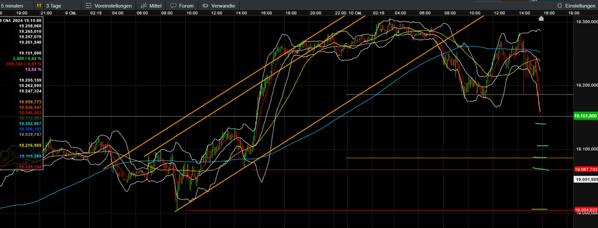
Task: Click the gray 19.039,757 indicator value
Action: [x=30, y=134]
